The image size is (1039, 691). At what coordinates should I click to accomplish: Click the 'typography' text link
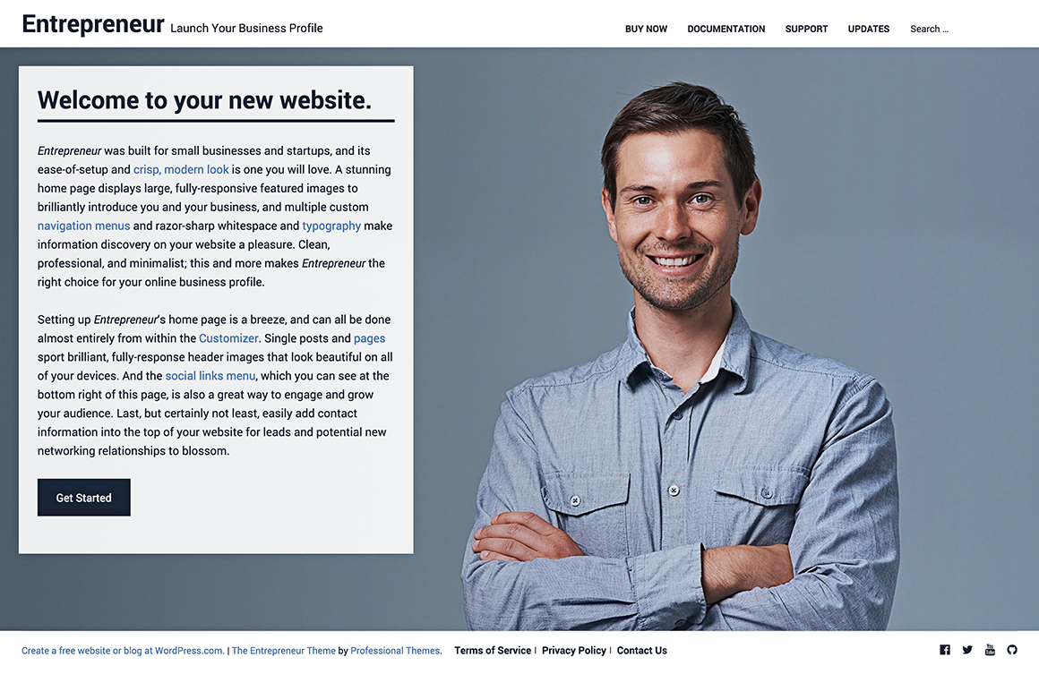tap(331, 226)
